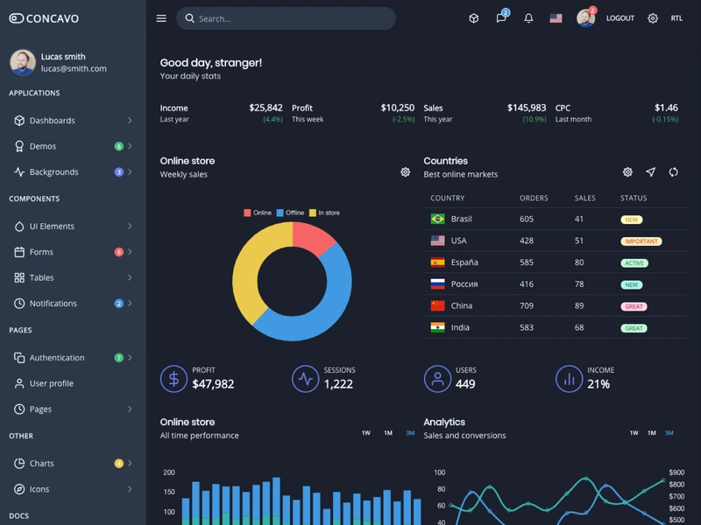Open settings gear in Countries panel

pyautogui.click(x=627, y=171)
